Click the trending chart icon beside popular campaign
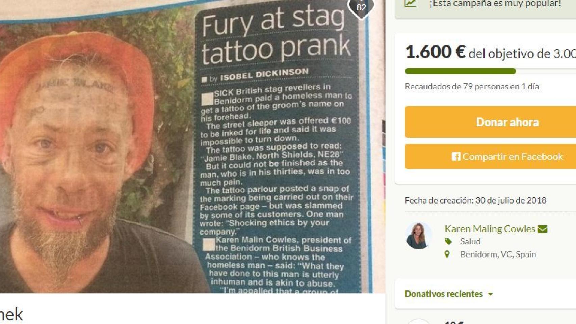The image size is (576, 324). pos(411,3)
